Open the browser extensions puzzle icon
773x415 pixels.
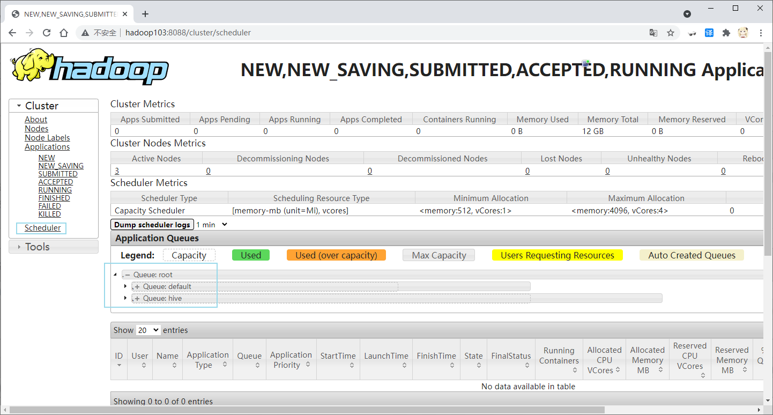click(x=726, y=33)
